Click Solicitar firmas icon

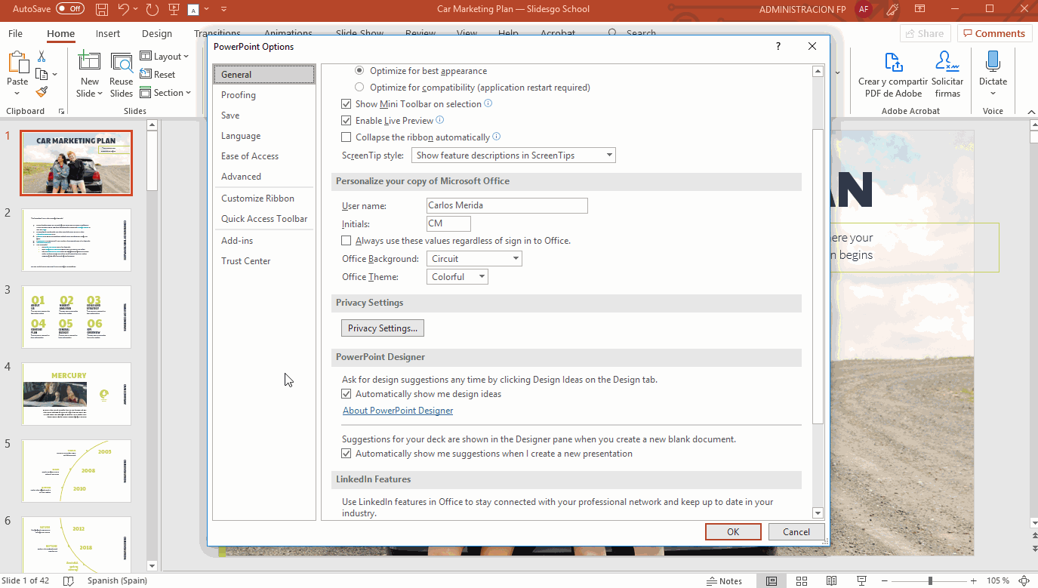pyautogui.click(x=947, y=63)
